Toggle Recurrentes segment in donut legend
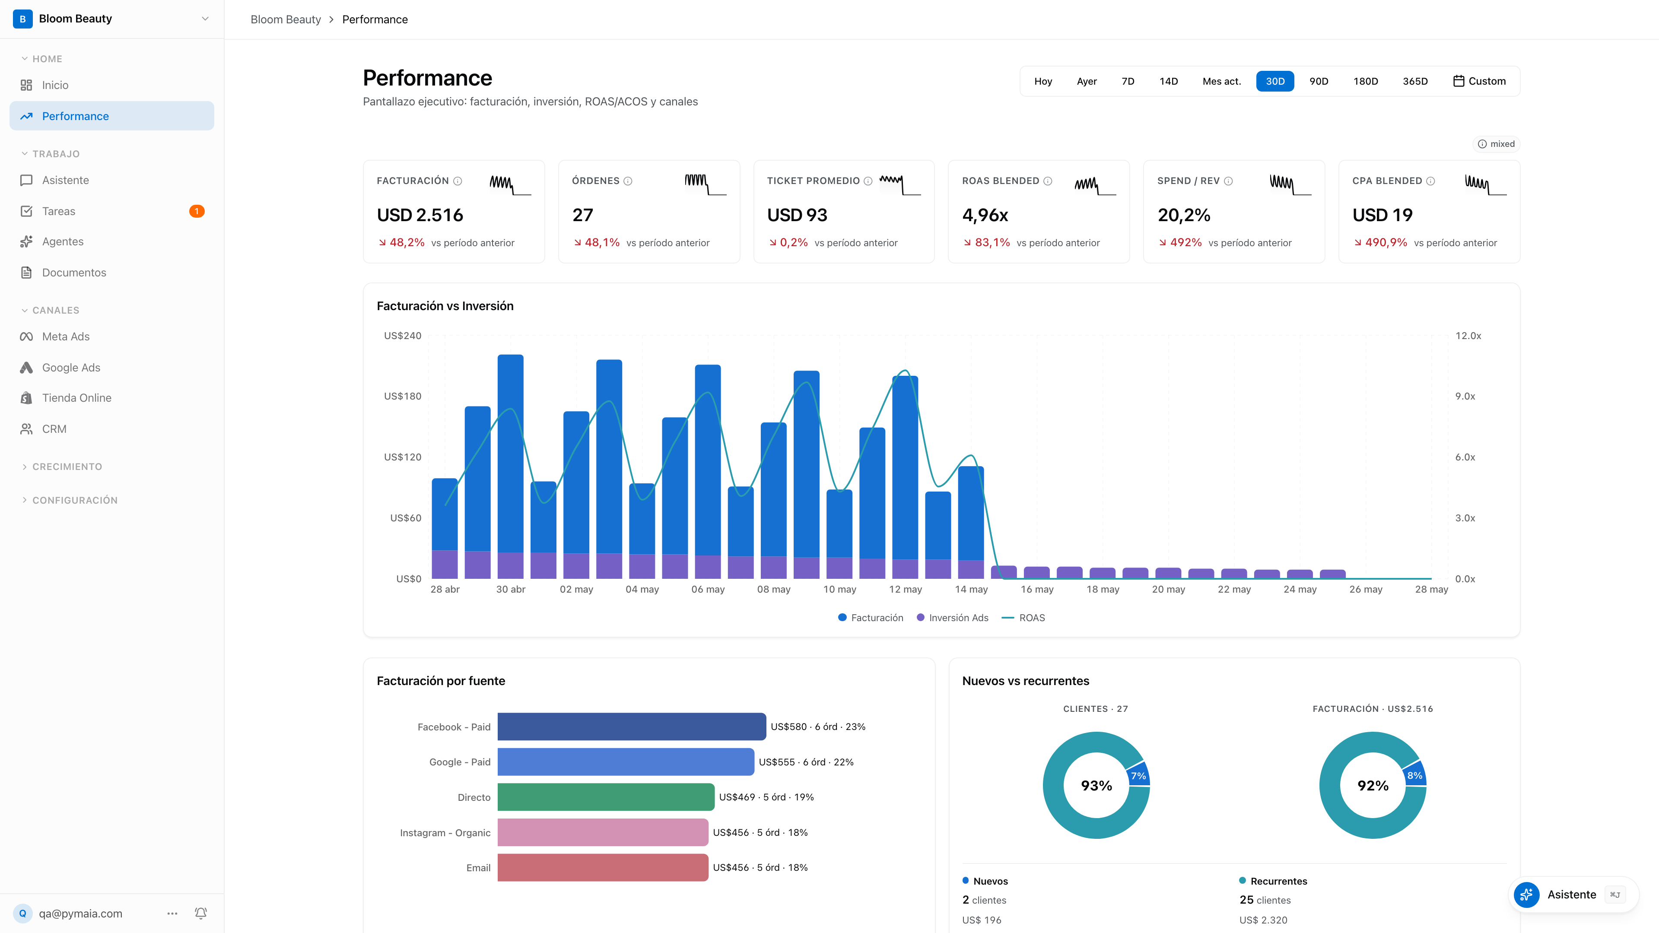 (x=1273, y=881)
